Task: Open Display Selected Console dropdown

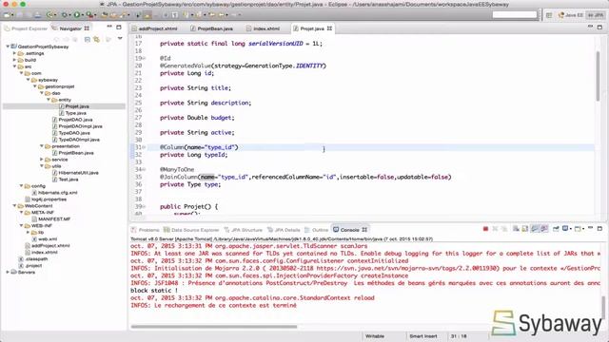Action: click(570, 229)
